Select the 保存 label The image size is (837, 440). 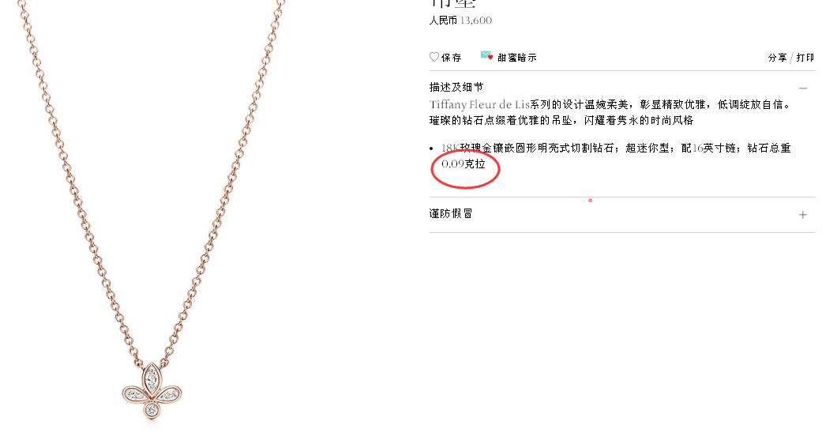coord(451,58)
